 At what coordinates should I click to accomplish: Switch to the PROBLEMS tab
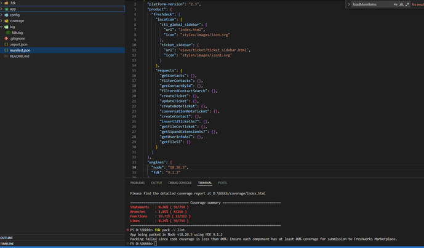click(x=137, y=183)
